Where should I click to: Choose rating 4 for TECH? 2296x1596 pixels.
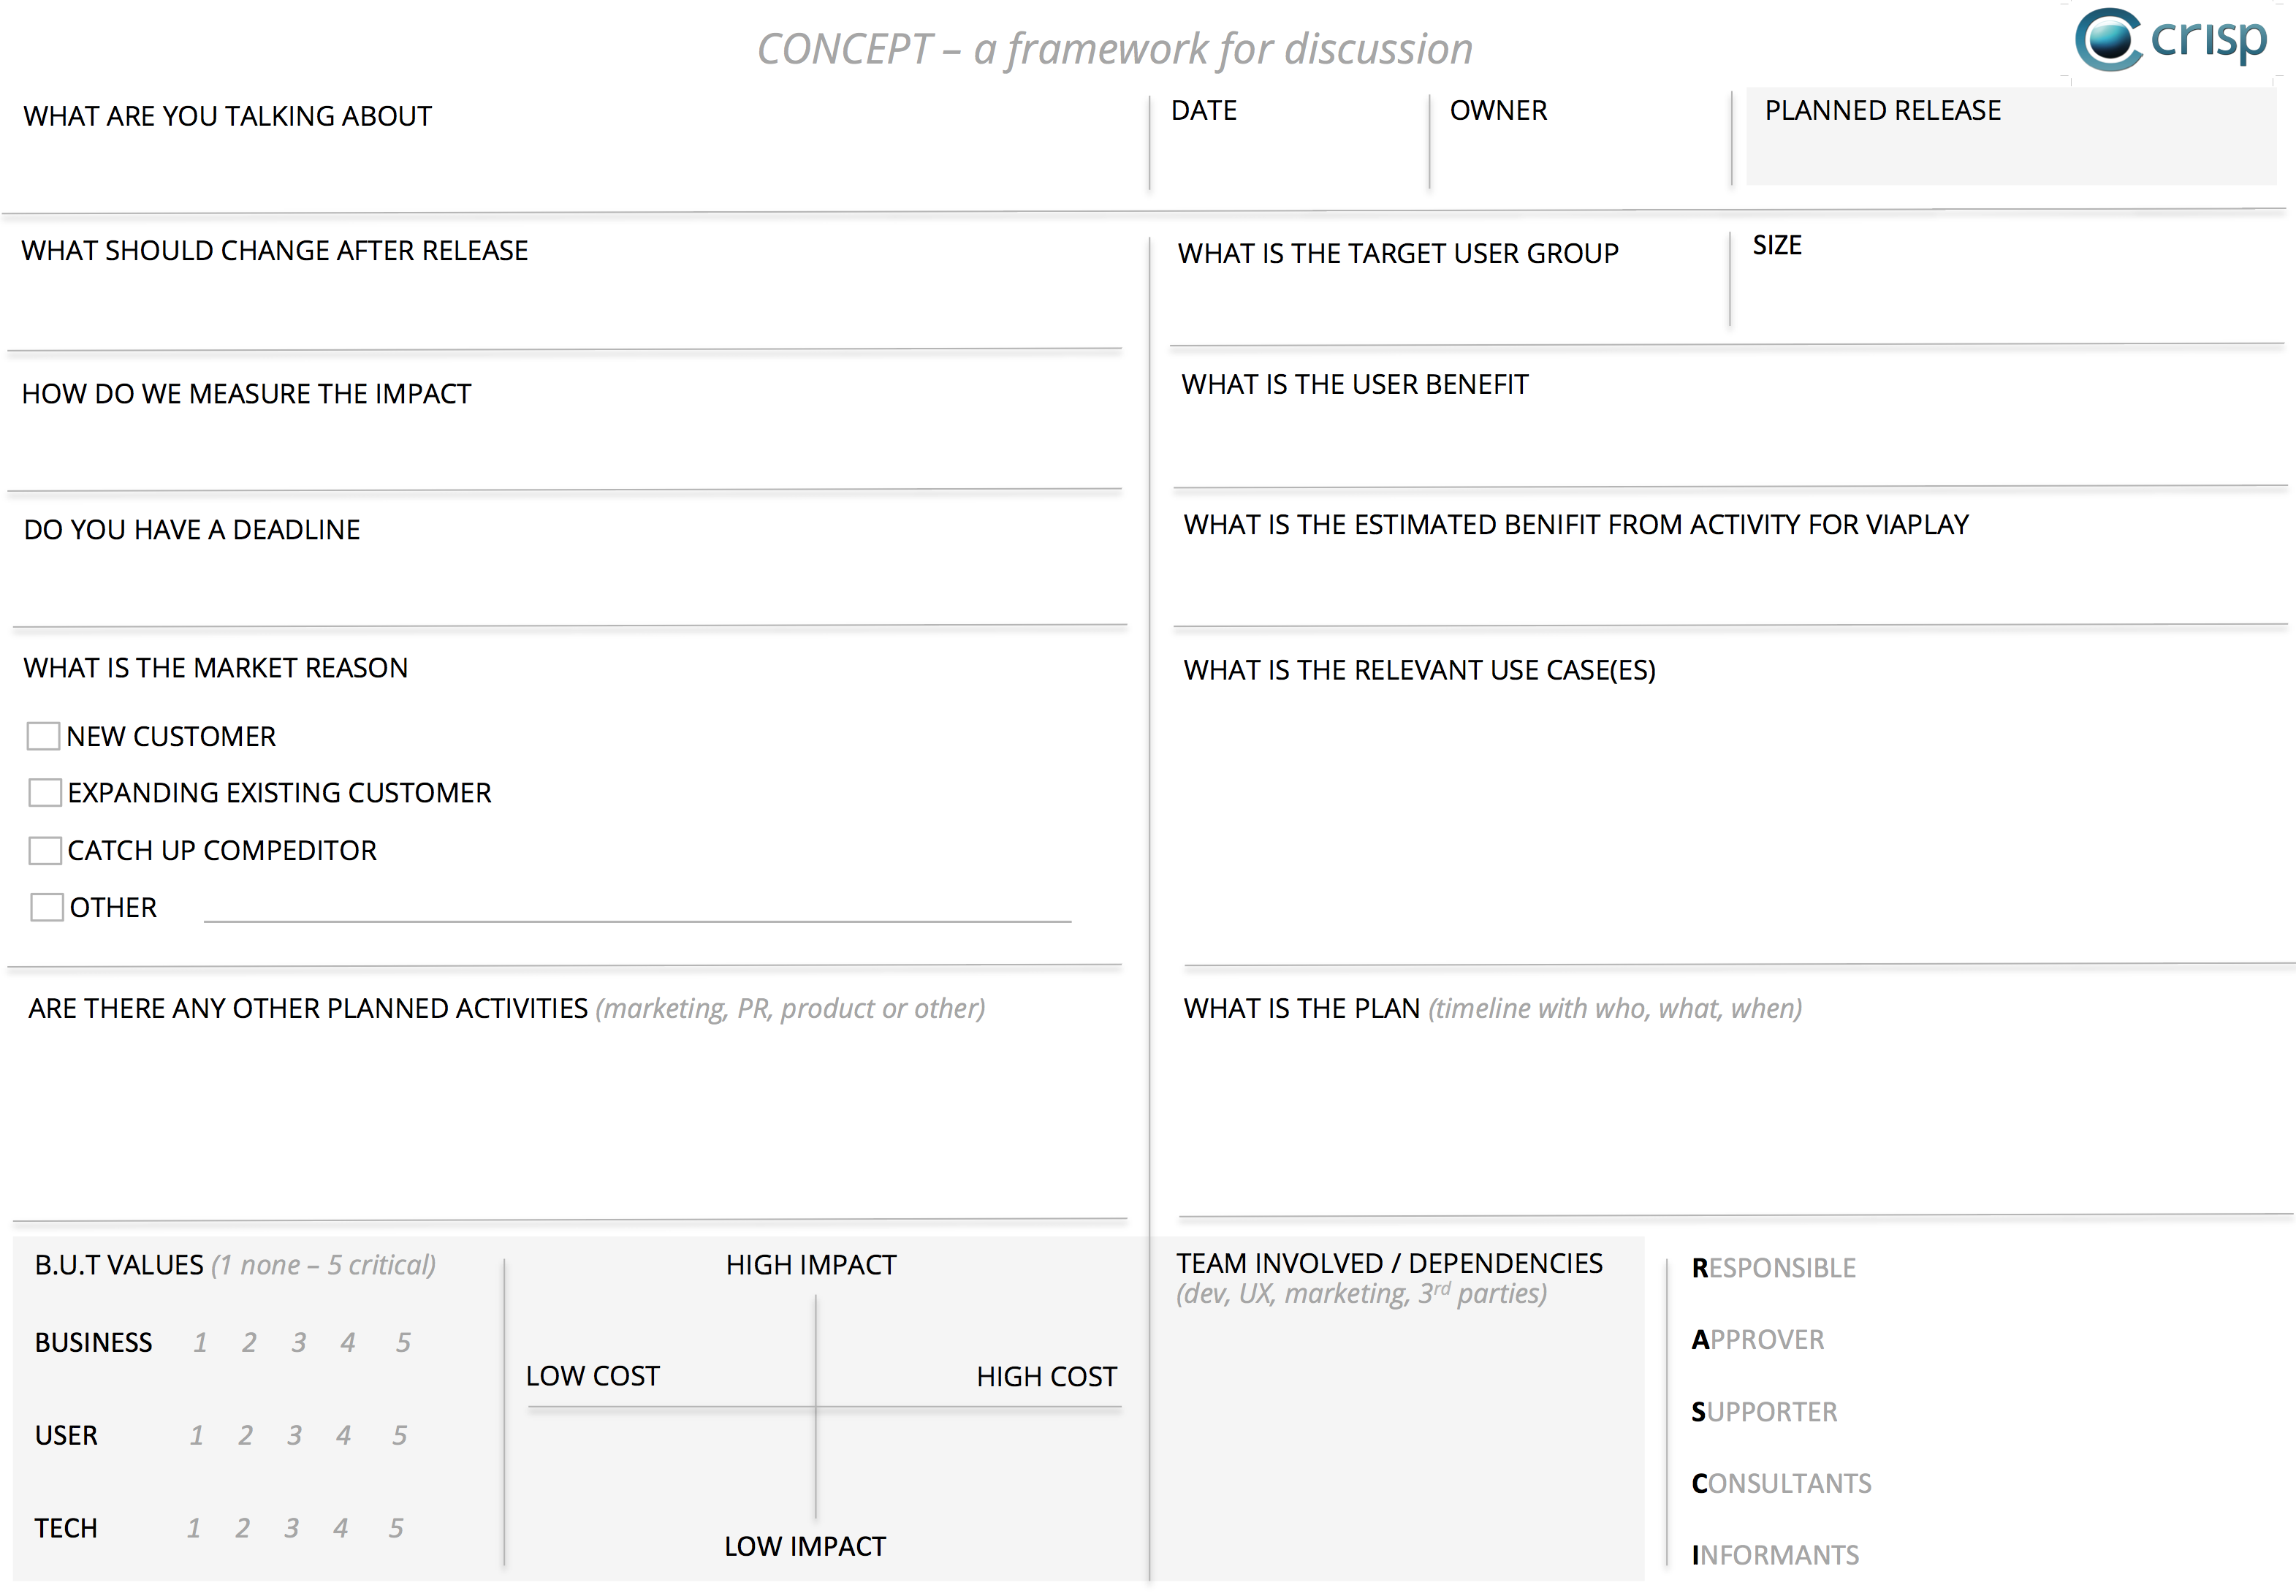(341, 1528)
